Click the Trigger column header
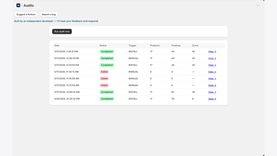Viewport: 277px width, 156px height. (132, 45)
